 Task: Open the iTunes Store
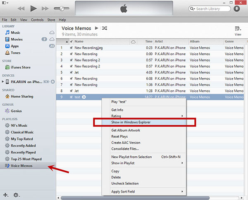(x=21, y=67)
